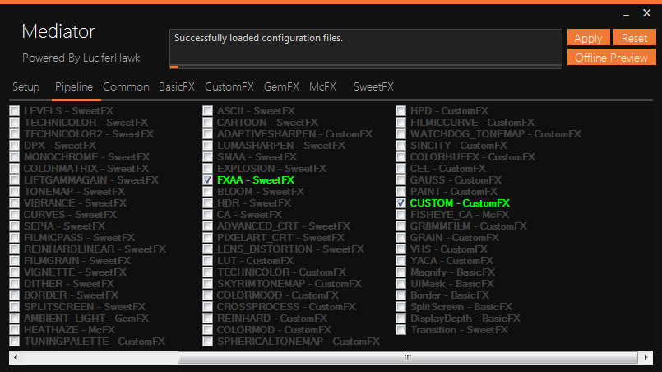The width and height of the screenshot is (662, 372).
Task: Uncheck the CUSTOM - CustomFX checkbox
Action: [x=401, y=203]
